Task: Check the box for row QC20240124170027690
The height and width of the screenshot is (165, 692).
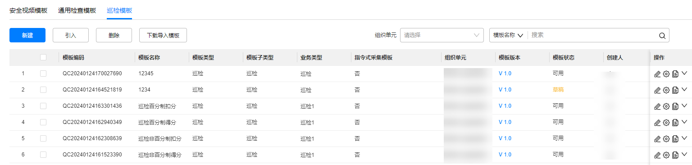Action: tap(43, 73)
